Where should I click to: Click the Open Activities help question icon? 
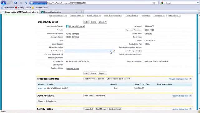point(190,96)
